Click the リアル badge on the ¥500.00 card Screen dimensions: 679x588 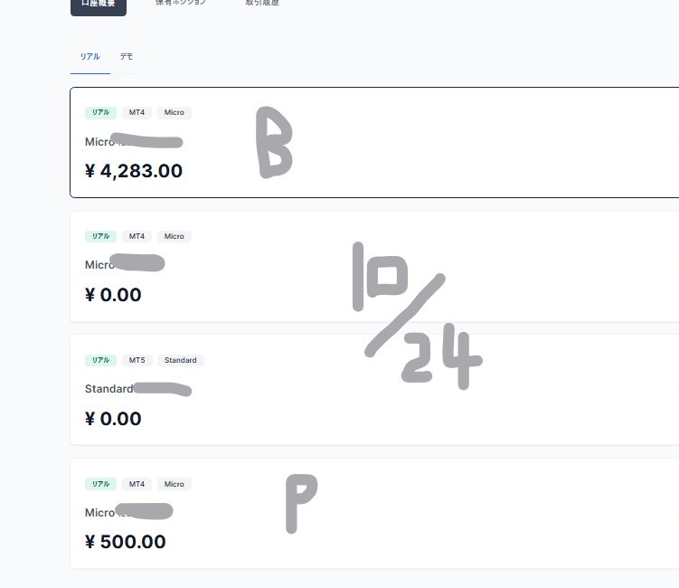click(100, 484)
